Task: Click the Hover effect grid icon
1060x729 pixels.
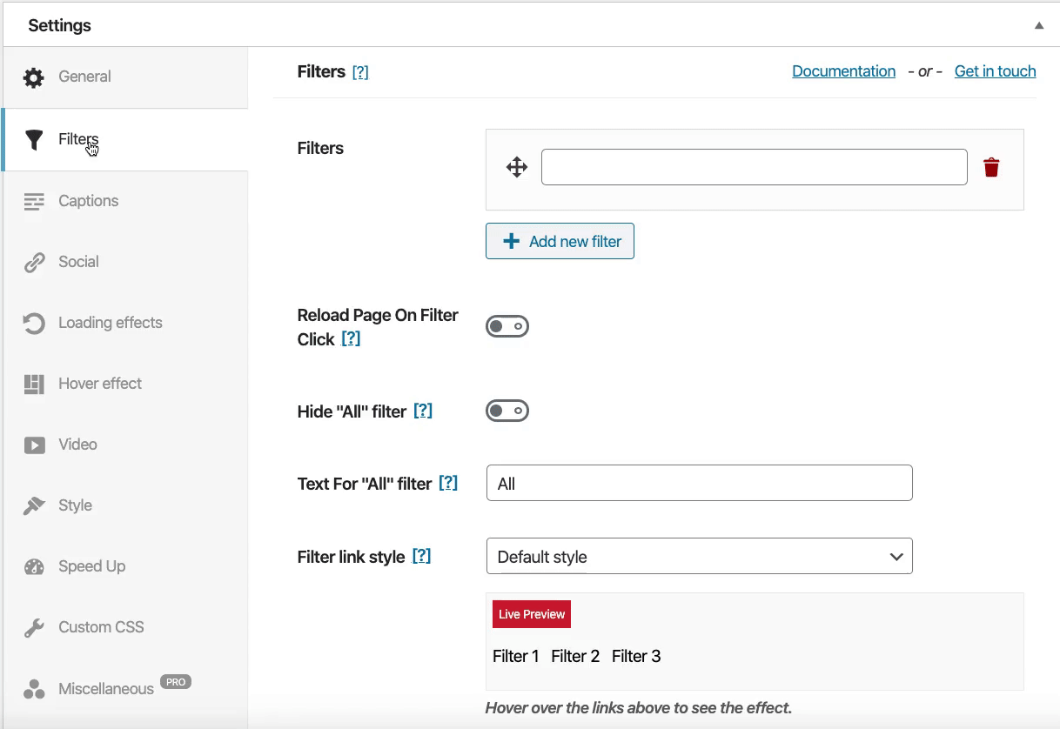Action: click(x=34, y=384)
